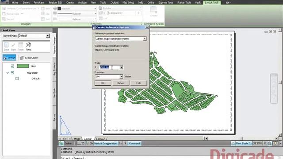Open the Insert ribbon tab
The image size is (283, 159).
click(27, 2)
